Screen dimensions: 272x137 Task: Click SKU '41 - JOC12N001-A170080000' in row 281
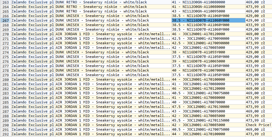click(x=208, y=84)
